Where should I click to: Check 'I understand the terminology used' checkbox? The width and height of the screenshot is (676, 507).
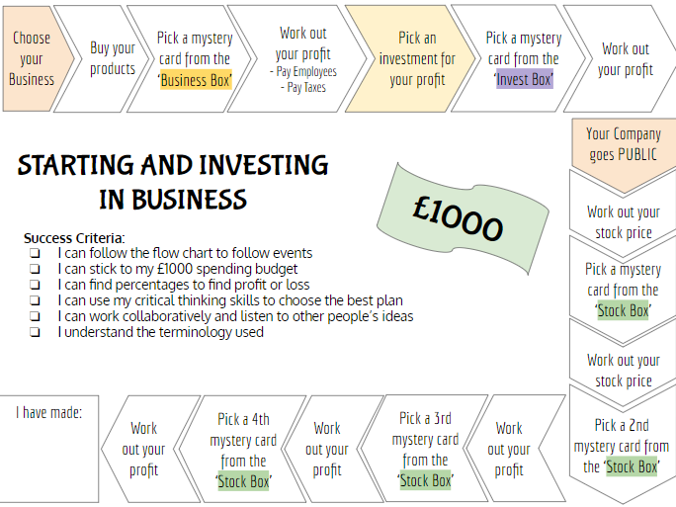pos(35,332)
